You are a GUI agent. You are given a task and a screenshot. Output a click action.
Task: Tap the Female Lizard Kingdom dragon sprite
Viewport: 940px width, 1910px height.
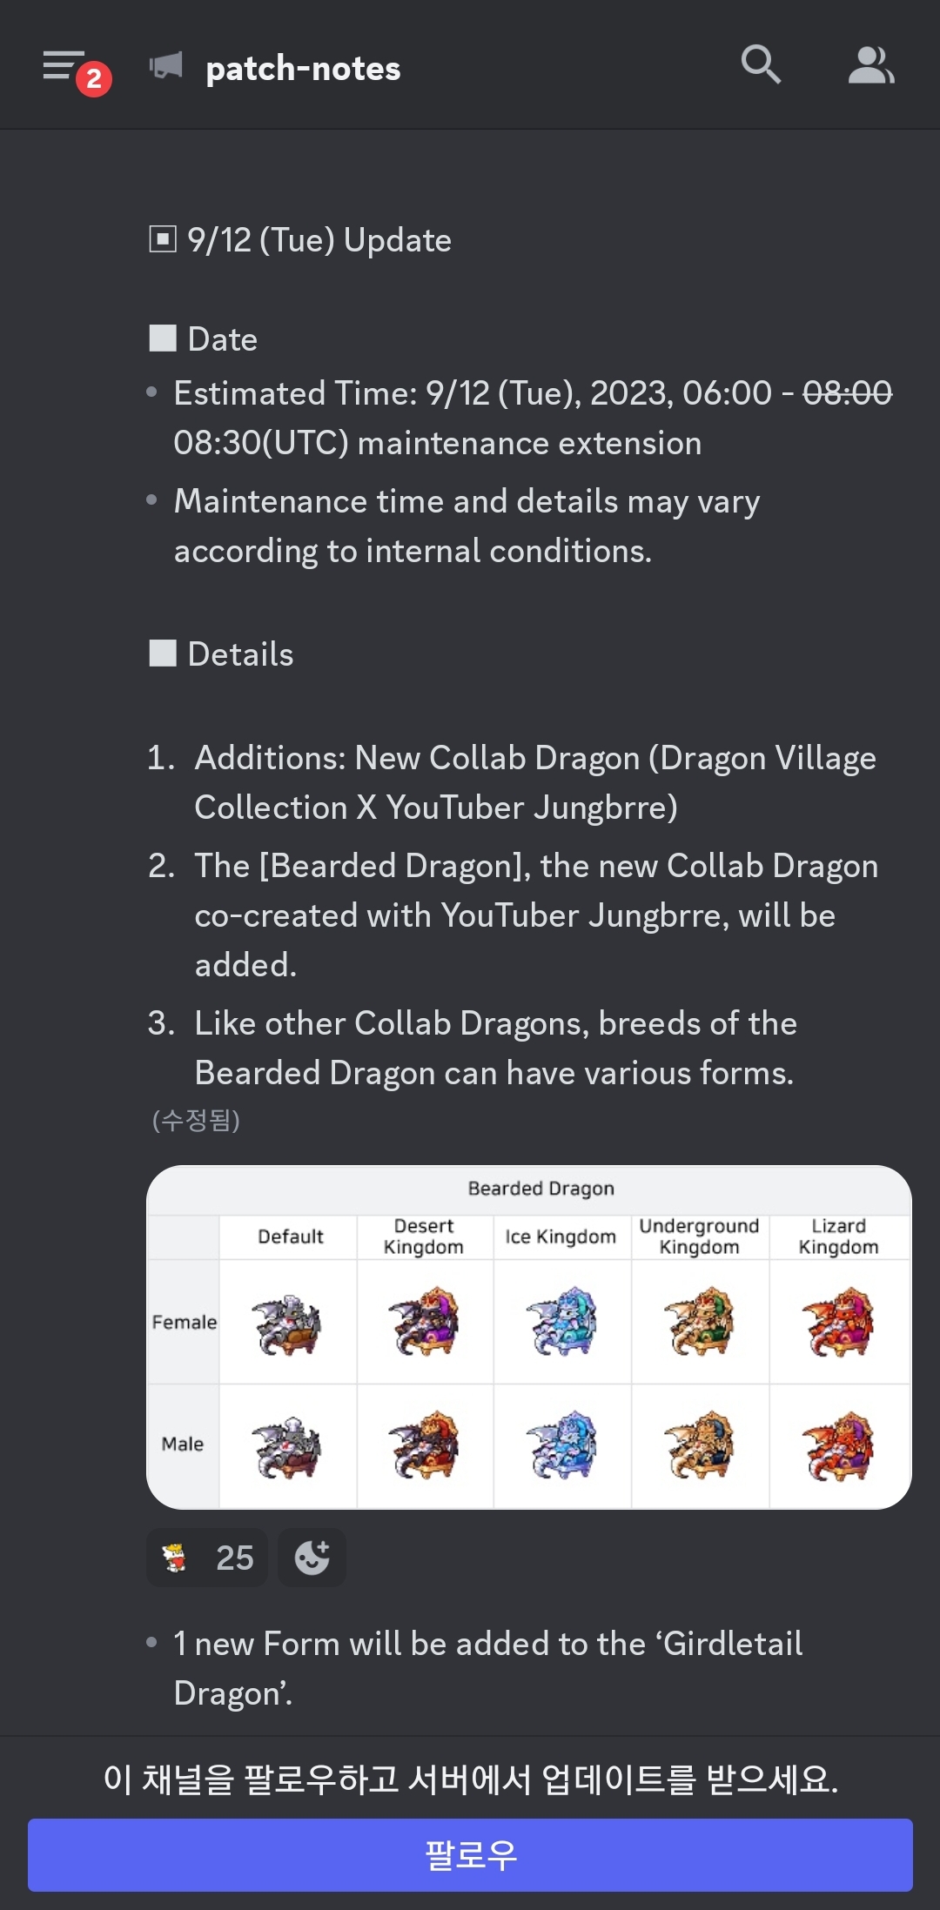click(837, 1324)
